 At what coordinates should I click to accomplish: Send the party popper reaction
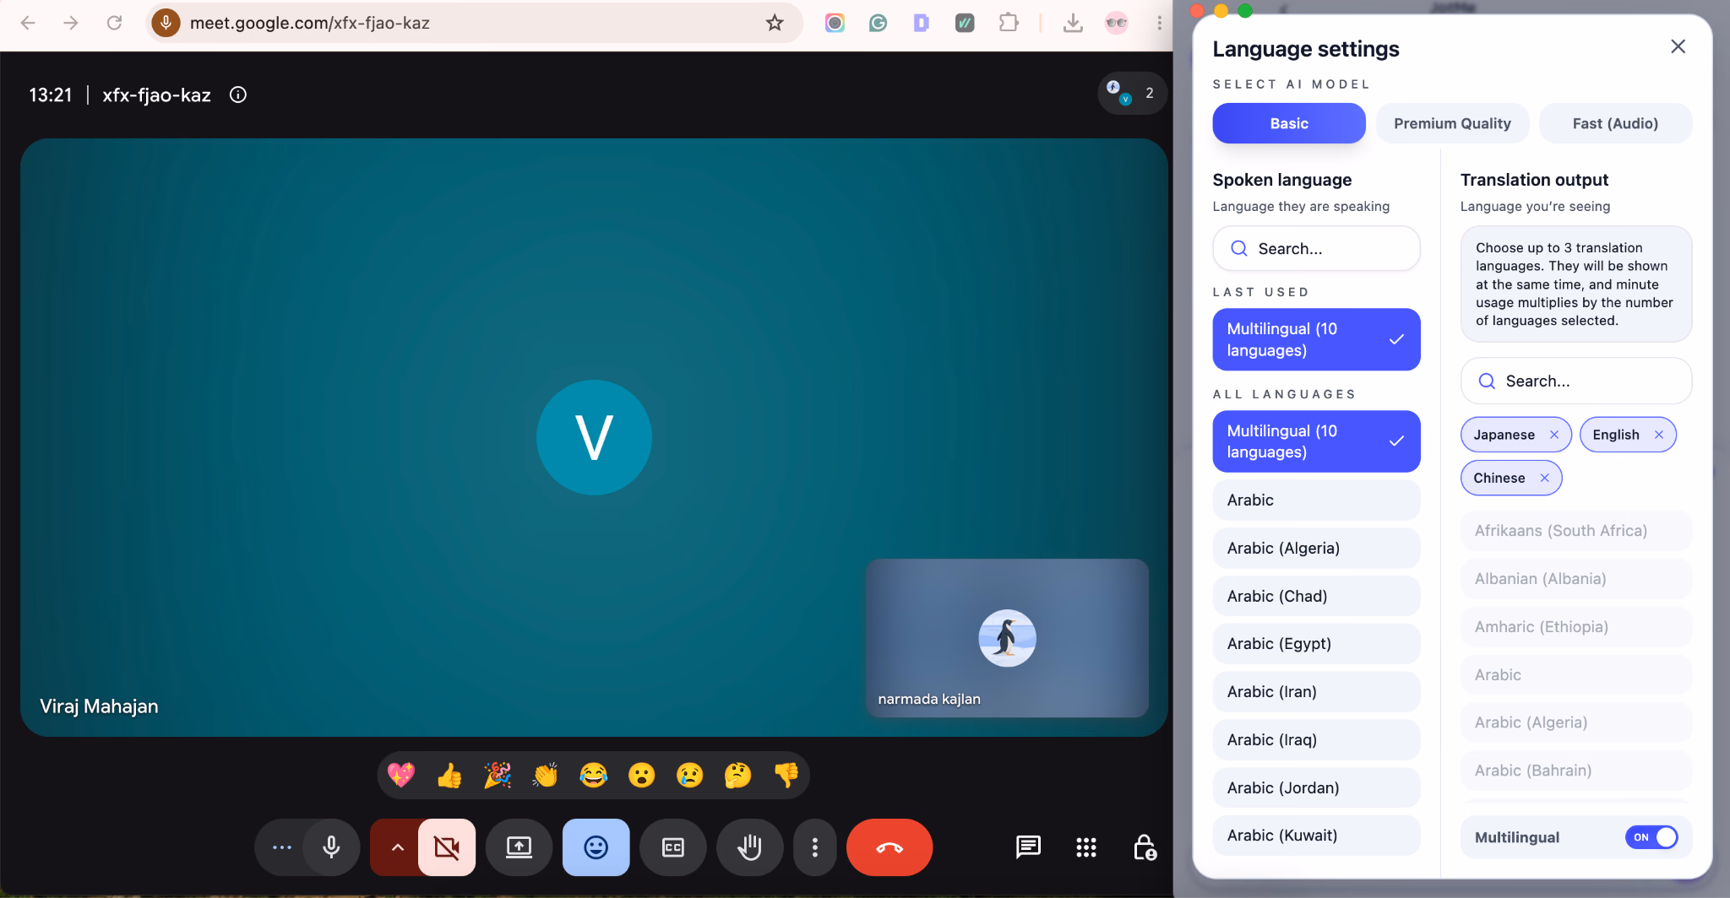[498, 775]
